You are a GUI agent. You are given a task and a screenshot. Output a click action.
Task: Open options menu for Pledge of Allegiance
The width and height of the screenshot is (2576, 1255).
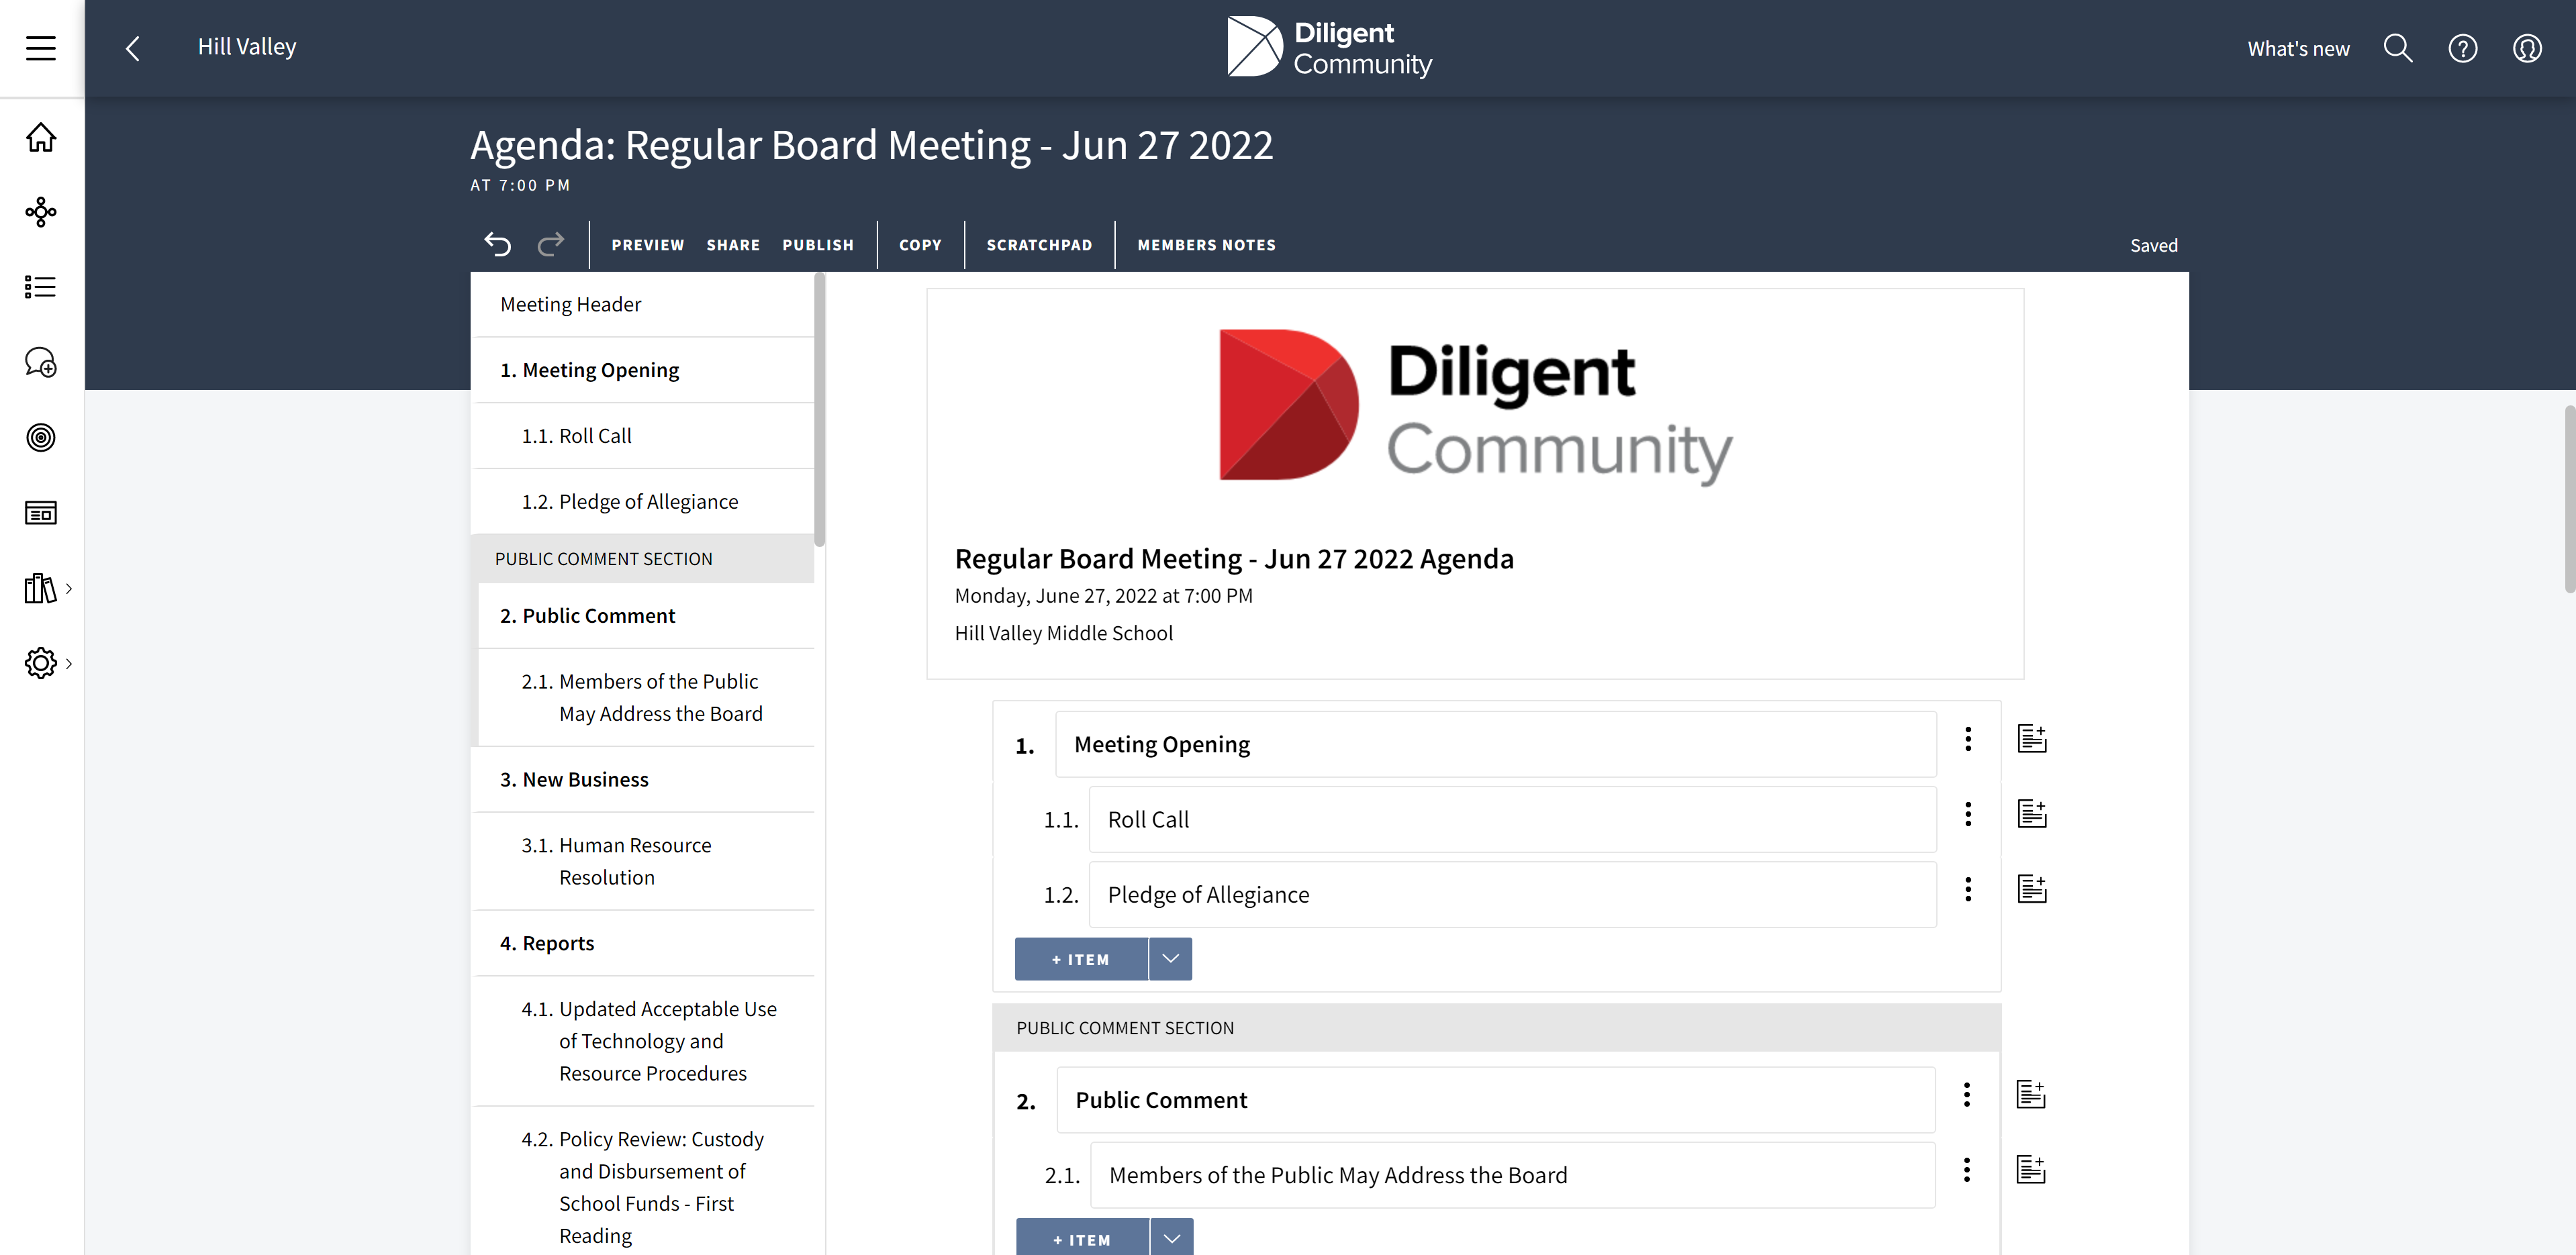click(1968, 889)
